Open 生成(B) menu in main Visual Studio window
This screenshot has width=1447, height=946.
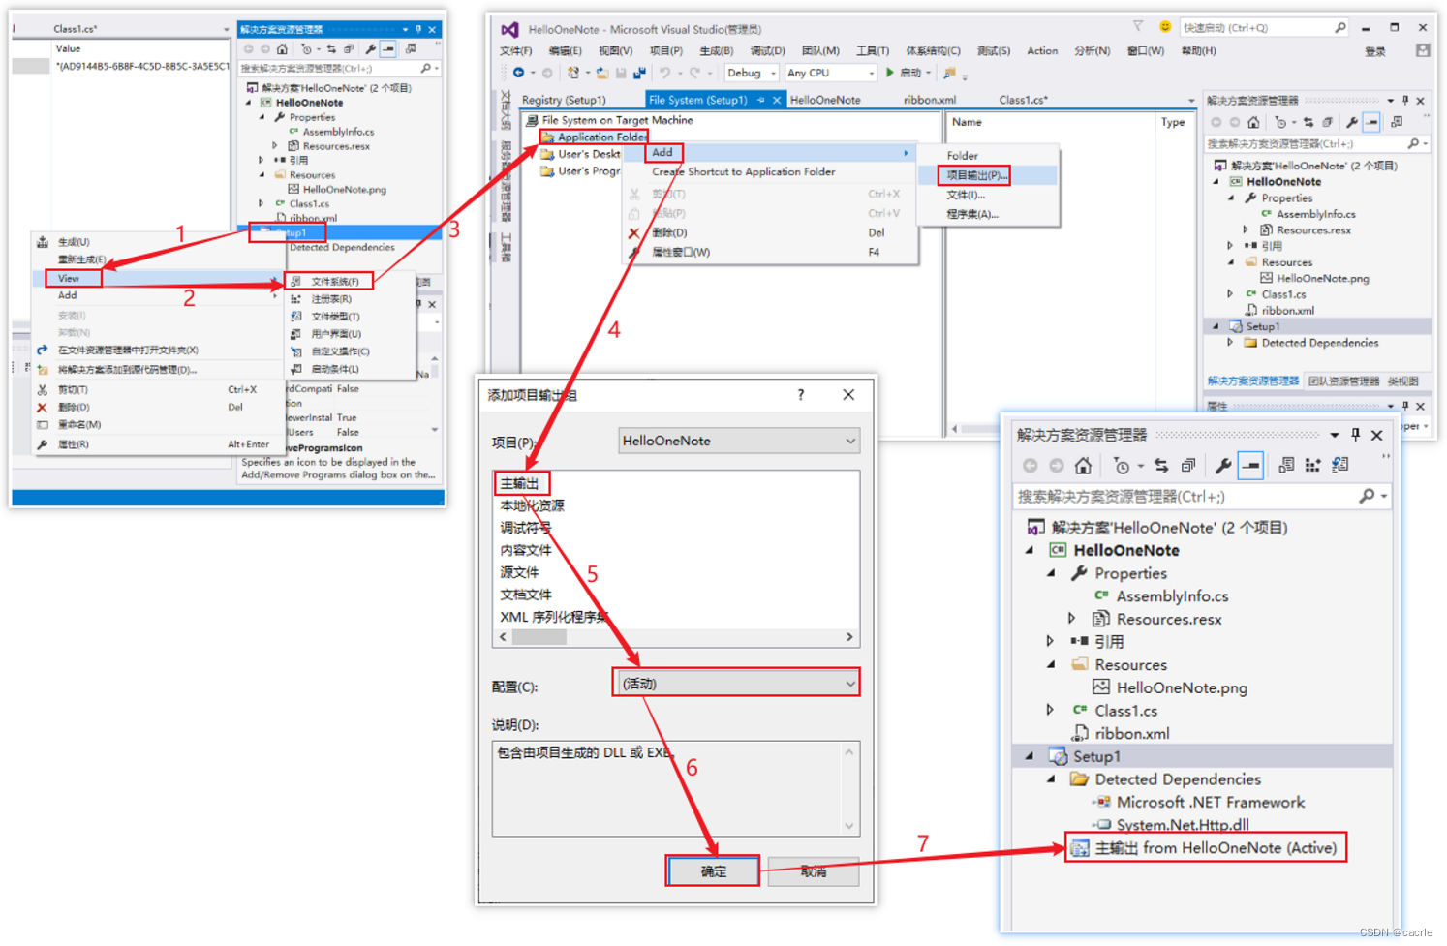(716, 50)
